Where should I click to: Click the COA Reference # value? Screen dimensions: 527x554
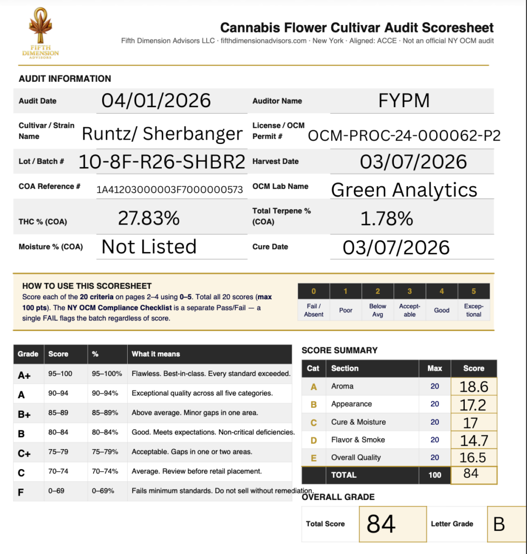point(169,189)
